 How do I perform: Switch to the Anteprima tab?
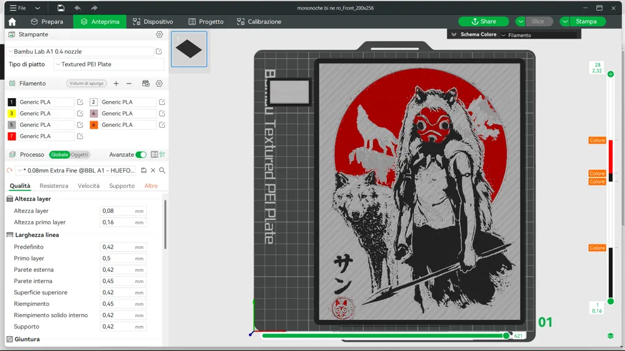(99, 21)
